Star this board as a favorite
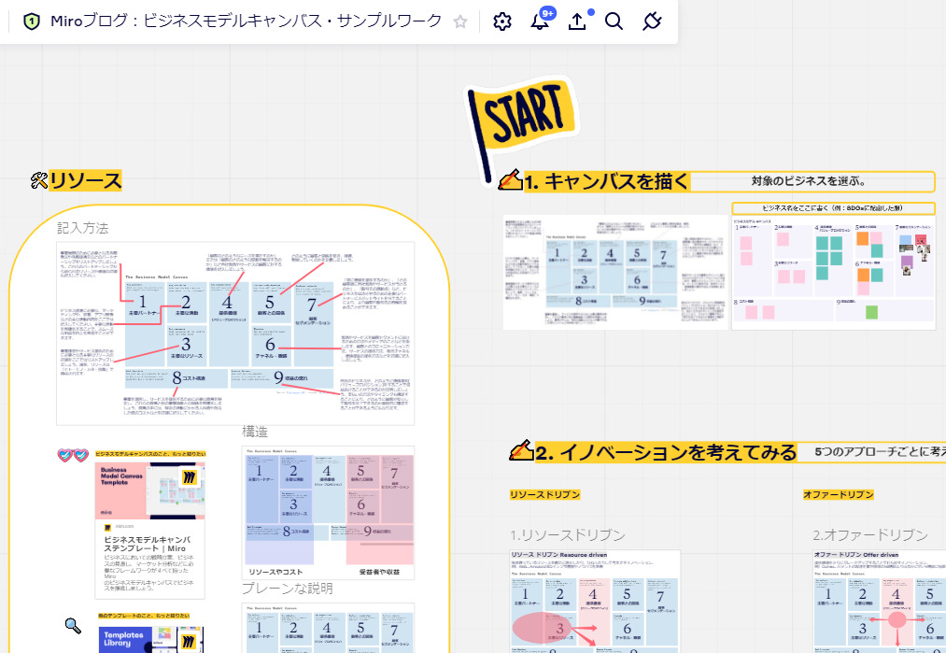 tap(460, 21)
